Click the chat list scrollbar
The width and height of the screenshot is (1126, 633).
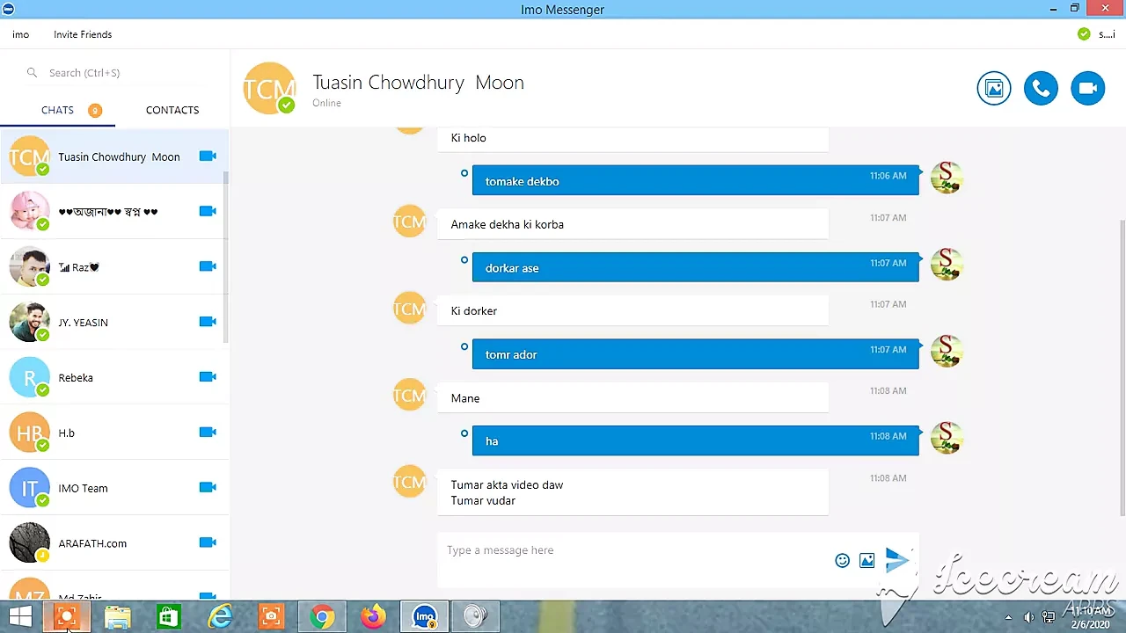pyautogui.click(x=226, y=257)
